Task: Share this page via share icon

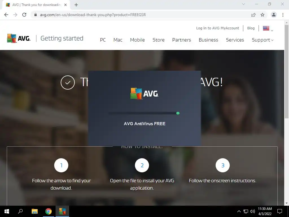Action: 253,15
